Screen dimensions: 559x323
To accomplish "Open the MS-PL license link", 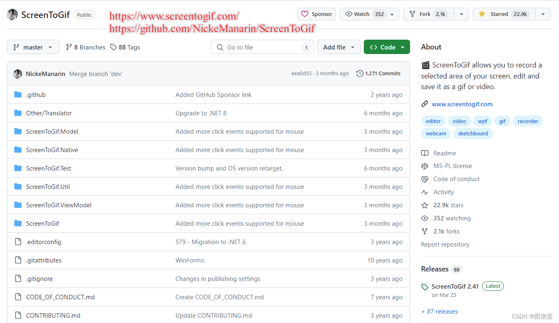I will click(453, 166).
